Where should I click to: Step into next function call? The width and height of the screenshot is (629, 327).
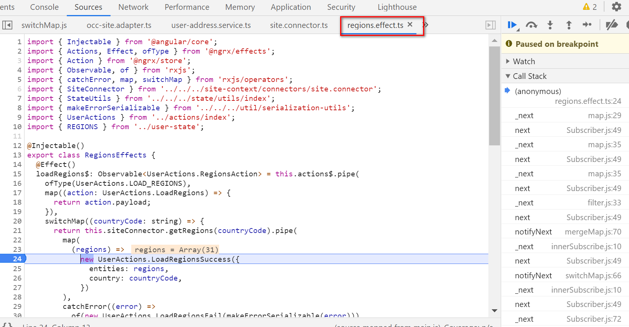pyautogui.click(x=550, y=25)
